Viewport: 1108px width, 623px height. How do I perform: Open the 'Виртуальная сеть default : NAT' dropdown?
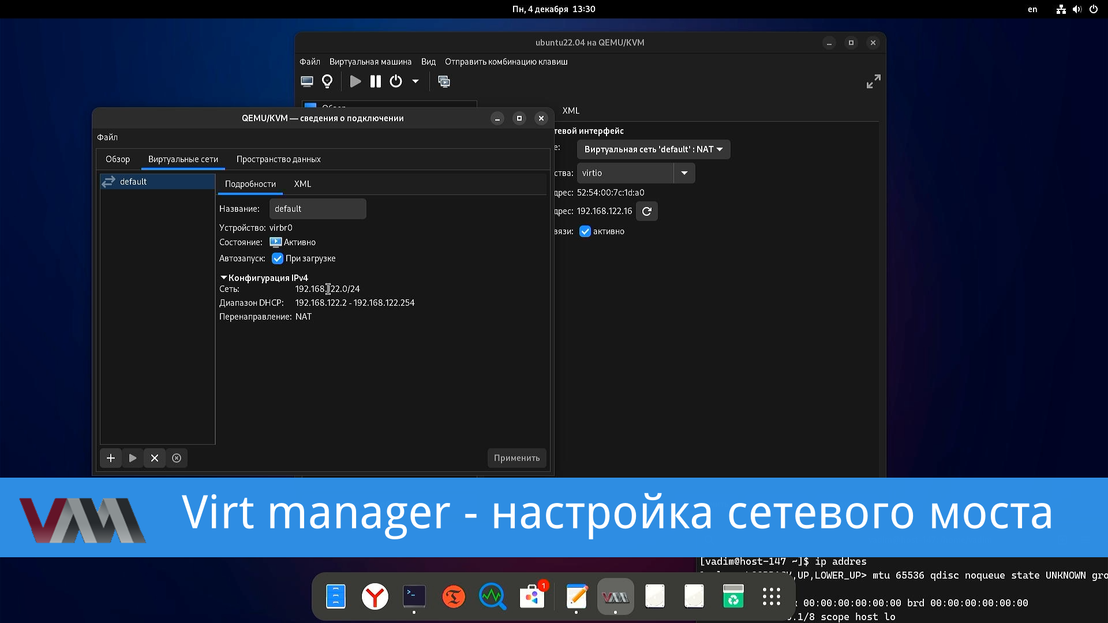pyautogui.click(x=653, y=149)
